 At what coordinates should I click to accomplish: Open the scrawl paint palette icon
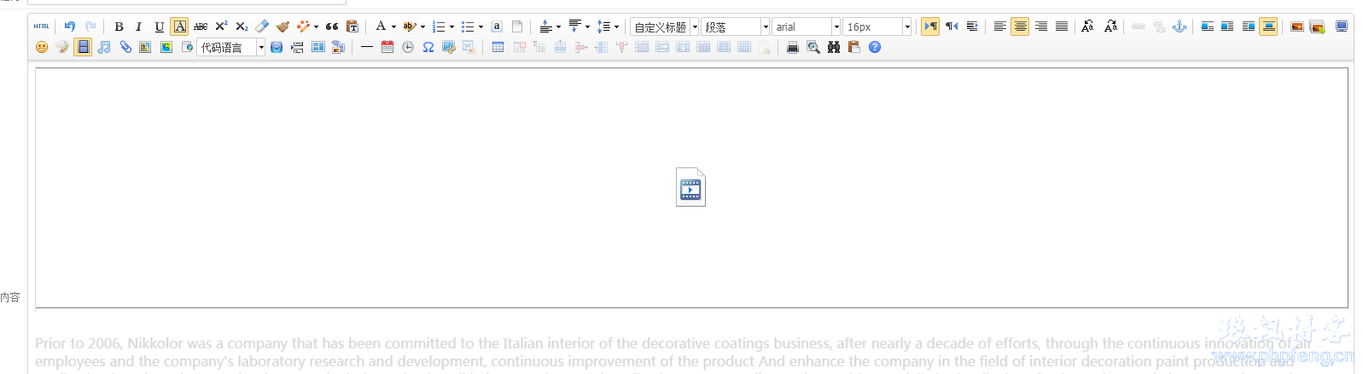pos(62,47)
